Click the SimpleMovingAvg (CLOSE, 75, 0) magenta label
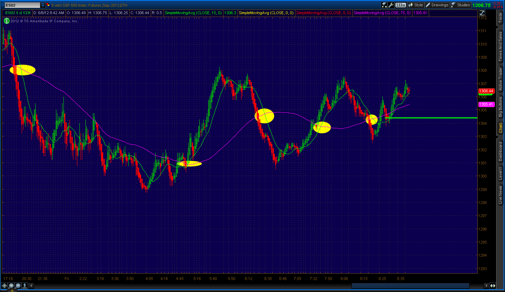Screen dimensions: 505x292 click(382, 13)
